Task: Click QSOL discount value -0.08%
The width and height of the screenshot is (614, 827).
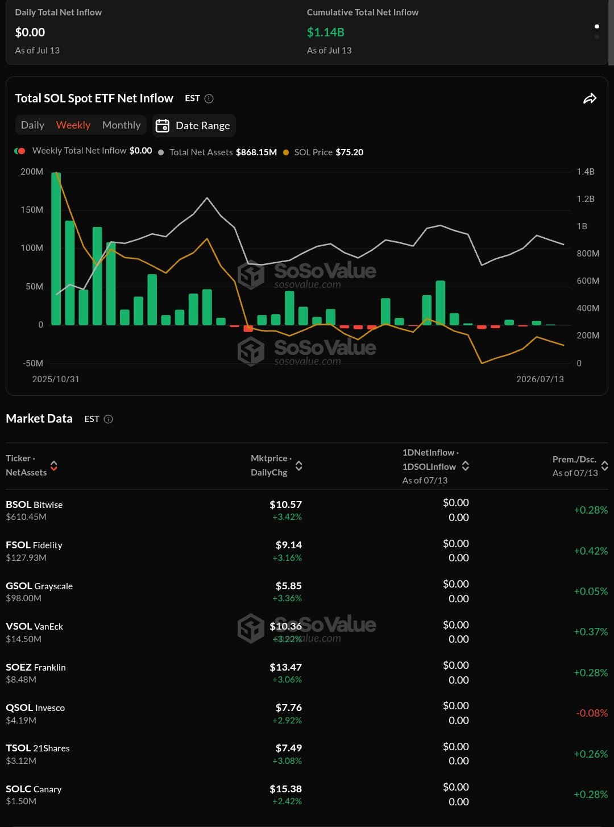Action: click(x=592, y=713)
